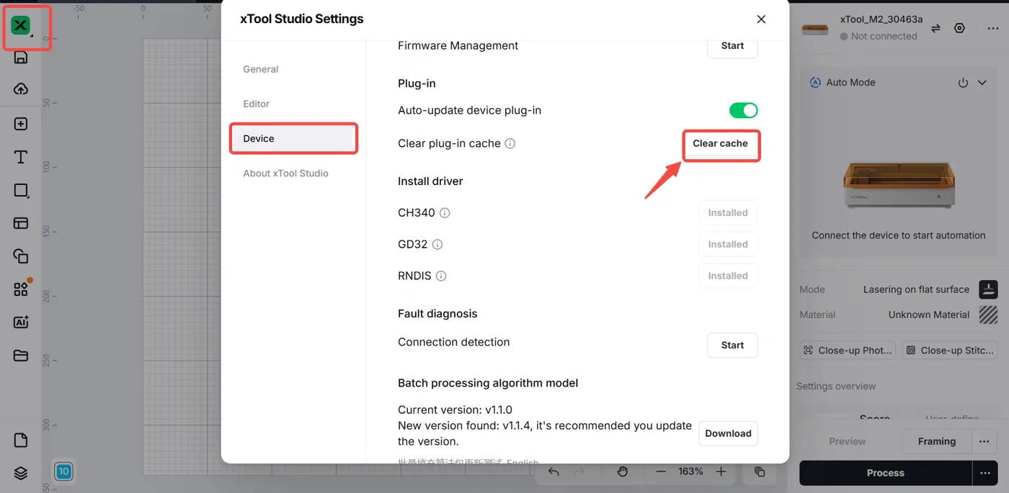
Task: Click the page document icon
Action: 21,440
